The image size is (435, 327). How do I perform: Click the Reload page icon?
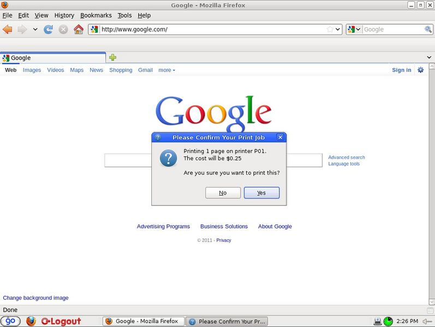[x=48, y=29]
